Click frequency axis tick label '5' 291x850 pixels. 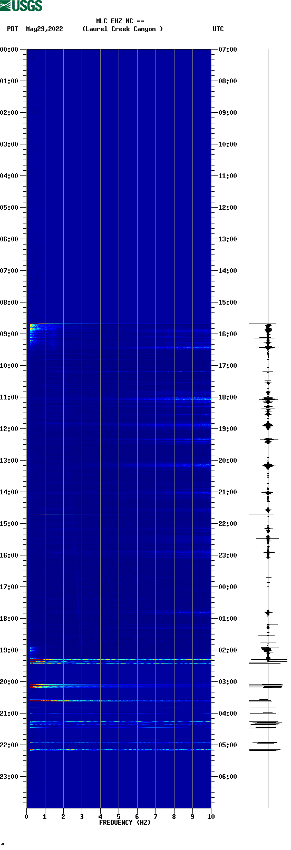[119, 817]
